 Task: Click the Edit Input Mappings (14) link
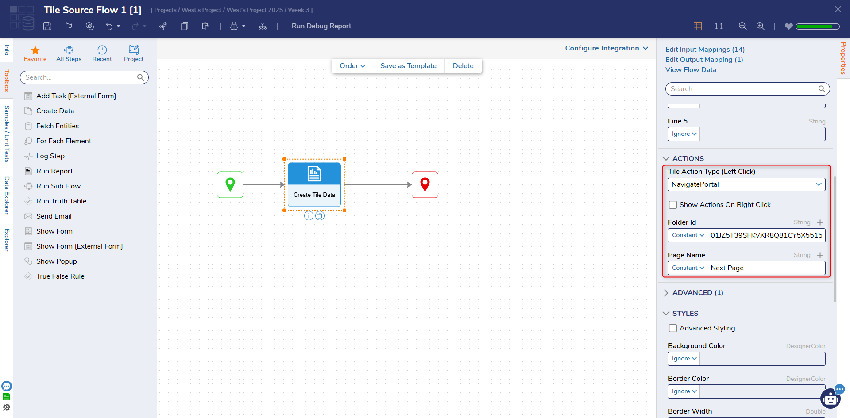(705, 50)
